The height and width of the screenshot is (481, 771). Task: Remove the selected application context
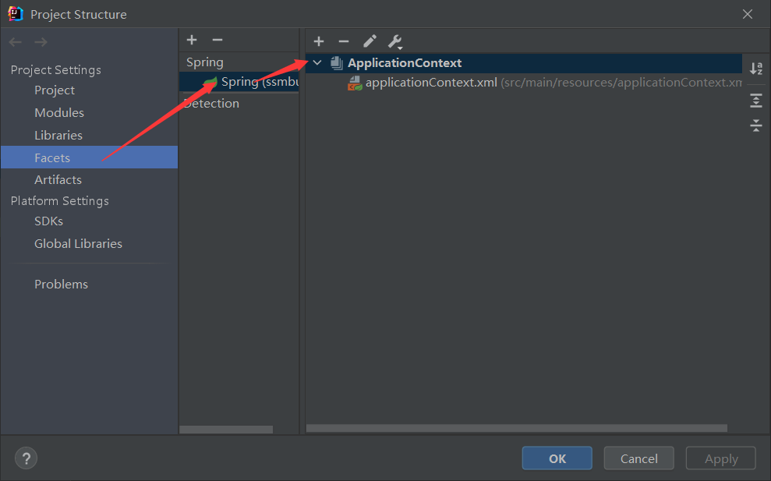[344, 41]
